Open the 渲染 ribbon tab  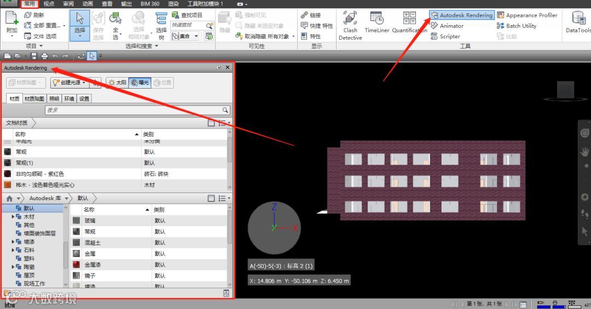click(173, 4)
